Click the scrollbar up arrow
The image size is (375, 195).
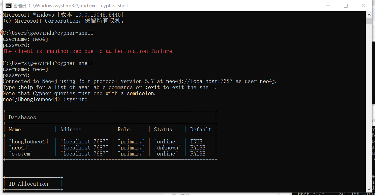369,14
